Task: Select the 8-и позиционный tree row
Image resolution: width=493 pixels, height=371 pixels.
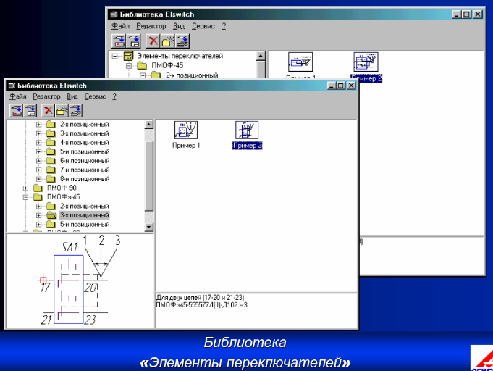Action: [85, 179]
